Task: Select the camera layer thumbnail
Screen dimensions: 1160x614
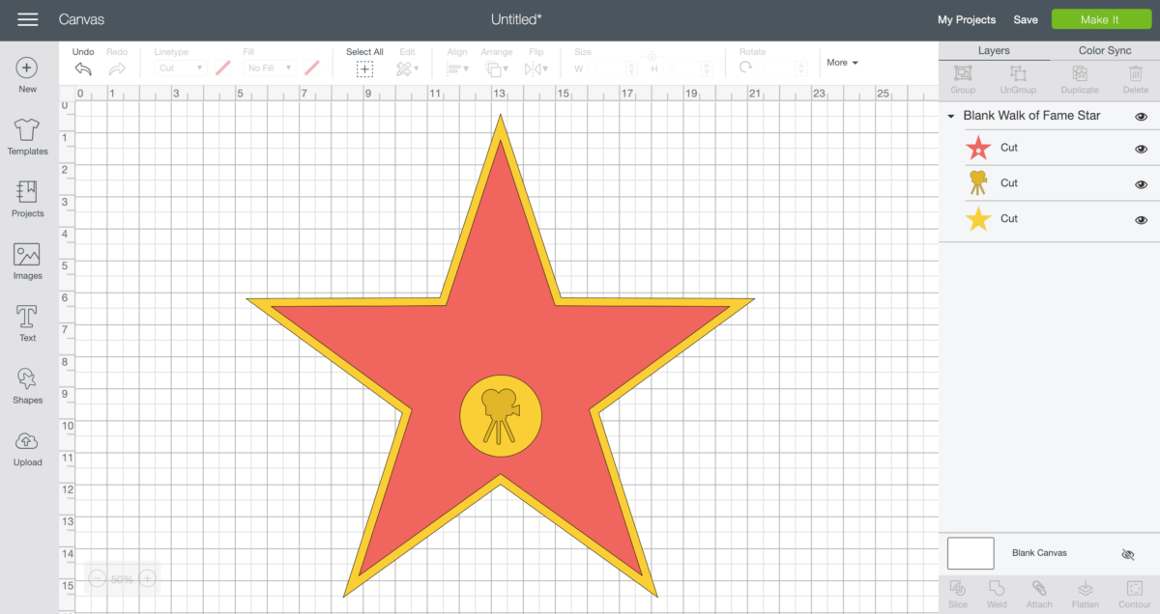Action: (978, 183)
